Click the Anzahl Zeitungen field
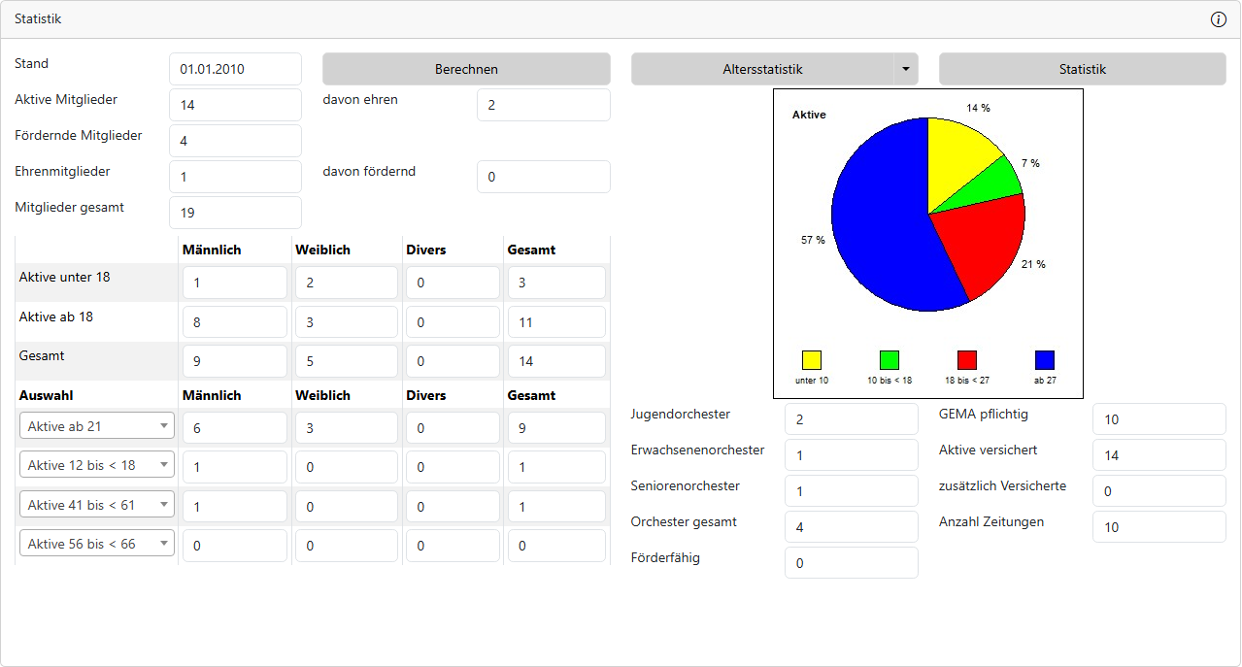 1158,527
